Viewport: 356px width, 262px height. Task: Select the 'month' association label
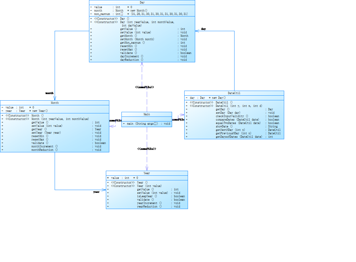pyautogui.click(x=49, y=93)
